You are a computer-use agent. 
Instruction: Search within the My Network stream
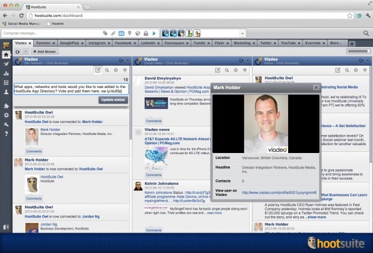tap(107, 70)
